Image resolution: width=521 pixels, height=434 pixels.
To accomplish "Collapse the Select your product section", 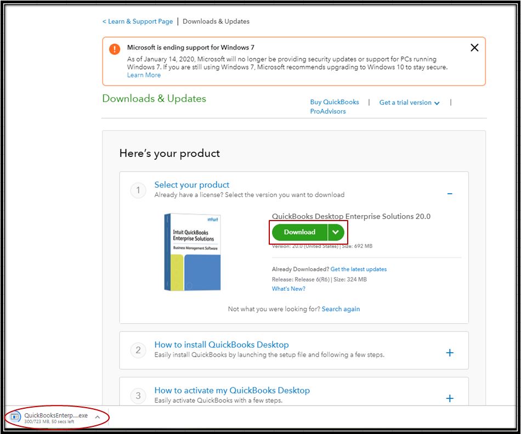I will tap(450, 194).
